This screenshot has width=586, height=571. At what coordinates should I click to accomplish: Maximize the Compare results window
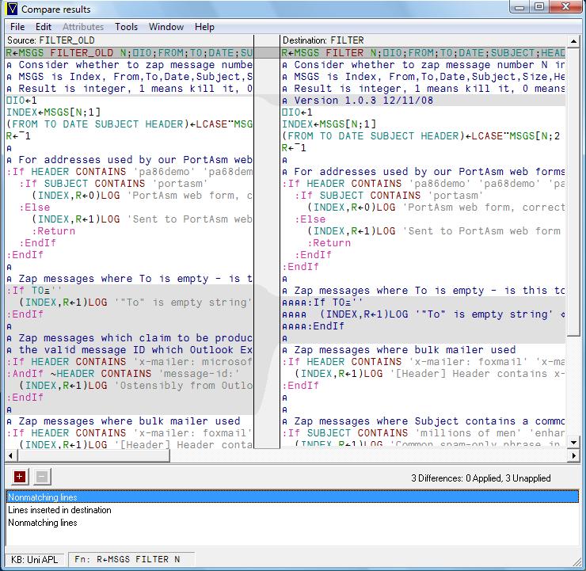[x=541, y=7]
